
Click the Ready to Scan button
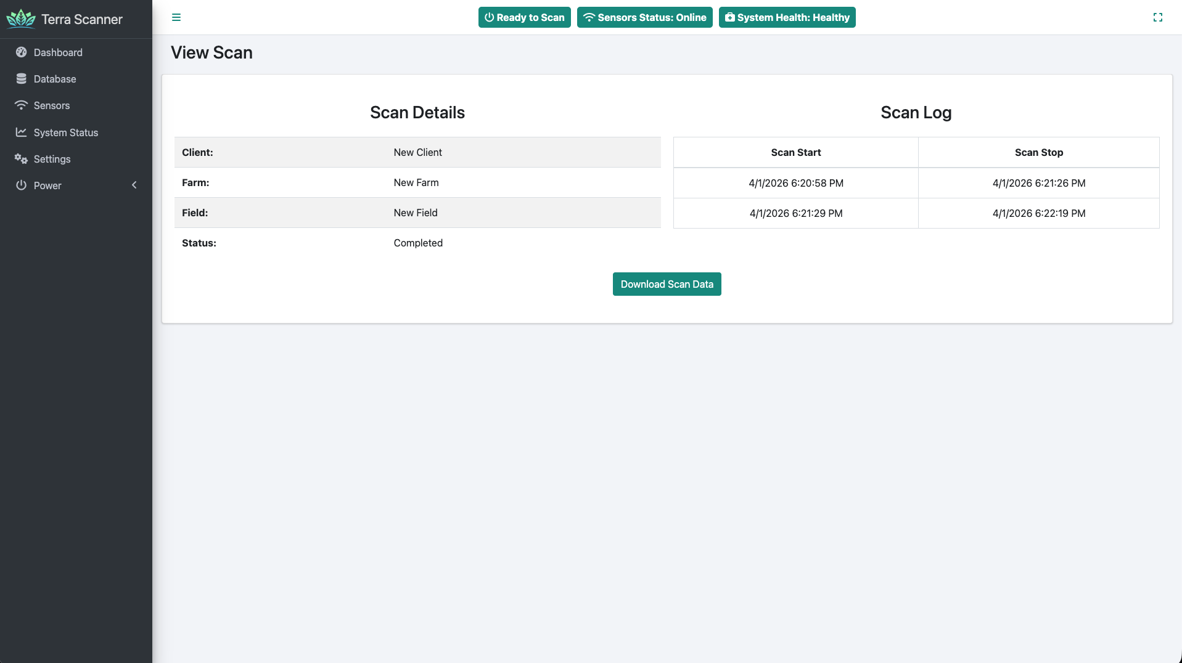coord(524,17)
